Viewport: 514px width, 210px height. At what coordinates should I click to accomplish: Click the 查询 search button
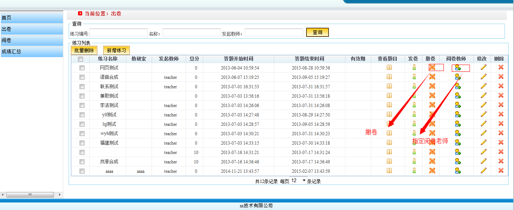coord(318,32)
